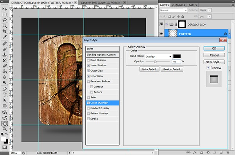
Task: Select the Blur tool
Action: (4, 77)
